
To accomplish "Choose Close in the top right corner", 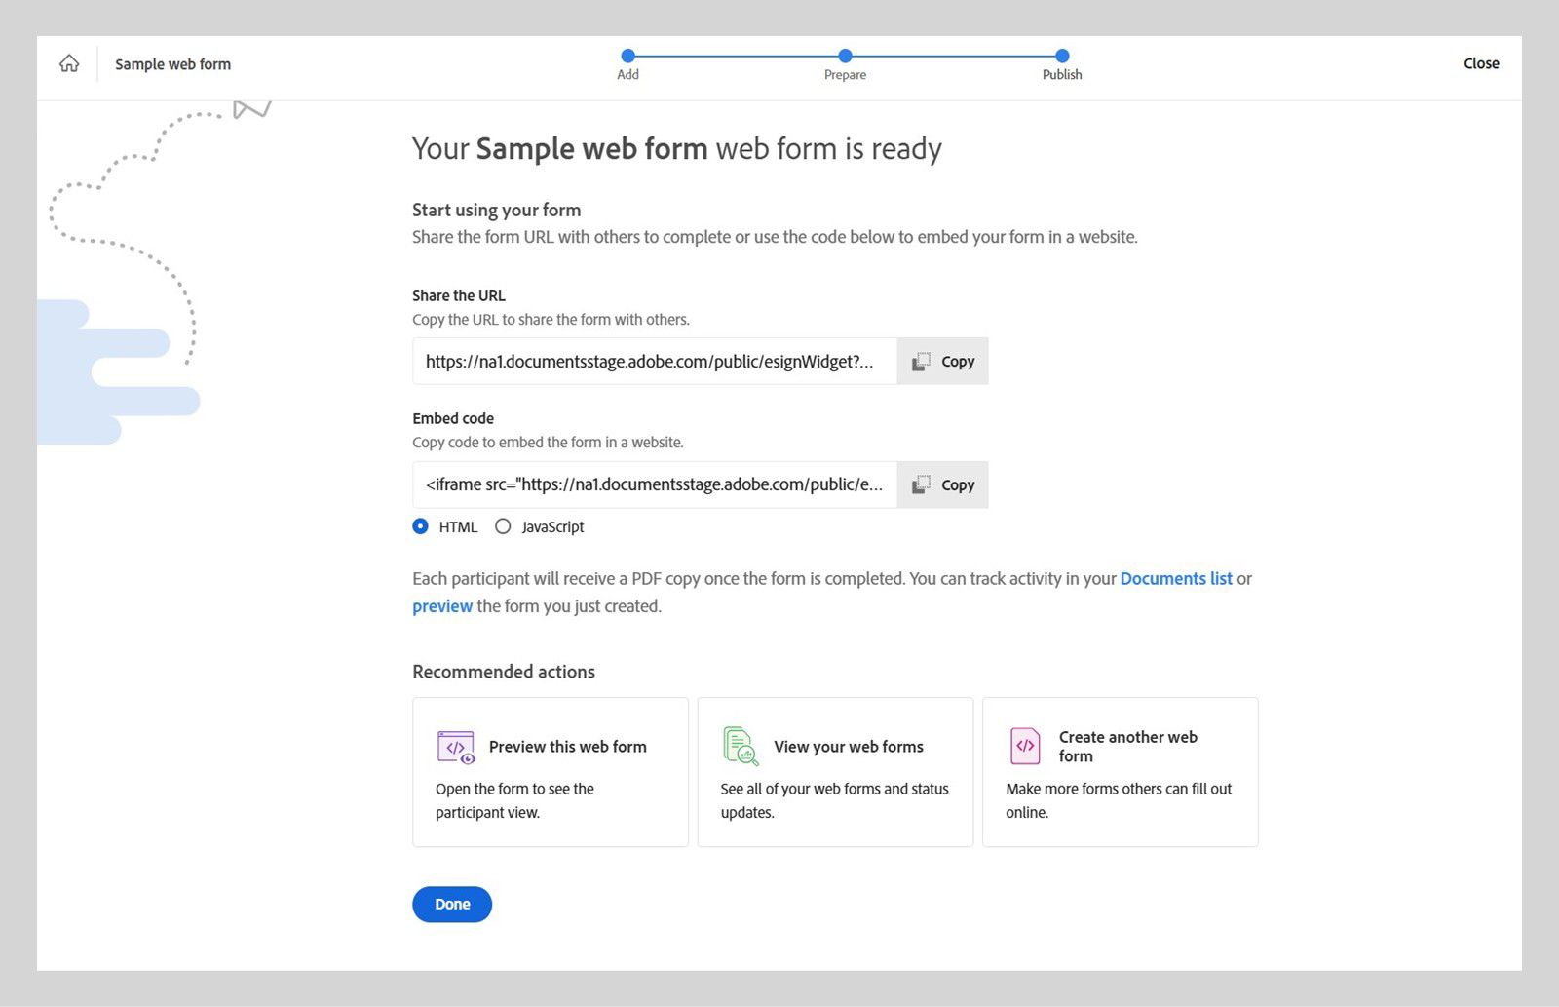I will (1481, 62).
